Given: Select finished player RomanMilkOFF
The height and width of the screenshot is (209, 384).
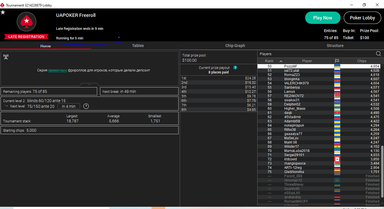Looking at the screenshot, I should point(319,201).
